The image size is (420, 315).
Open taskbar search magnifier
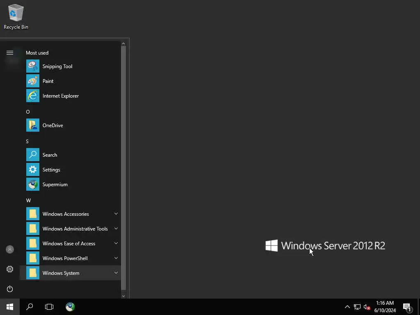30,307
